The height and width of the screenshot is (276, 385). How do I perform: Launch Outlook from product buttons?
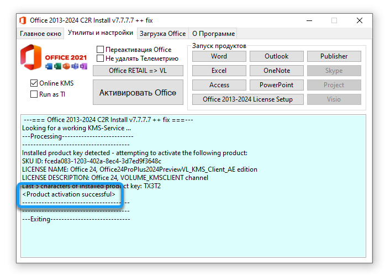[x=277, y=56]
